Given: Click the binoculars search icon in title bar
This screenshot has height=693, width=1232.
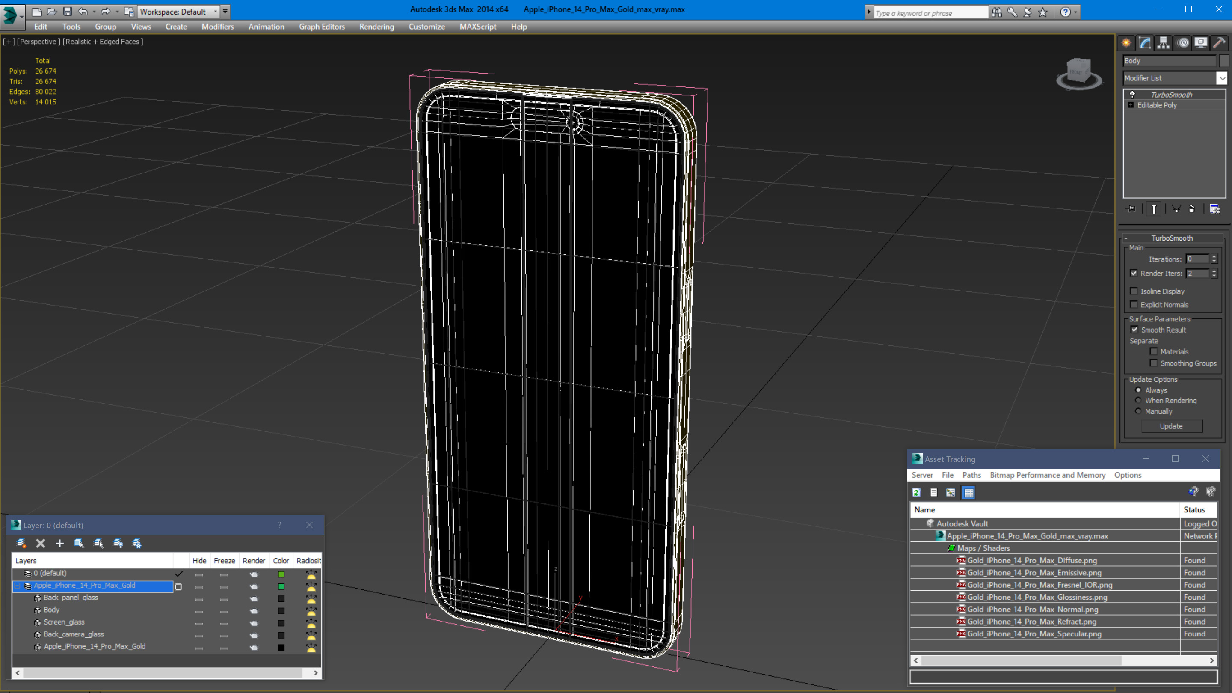Looking at the screenshot, I should [997, 12].
